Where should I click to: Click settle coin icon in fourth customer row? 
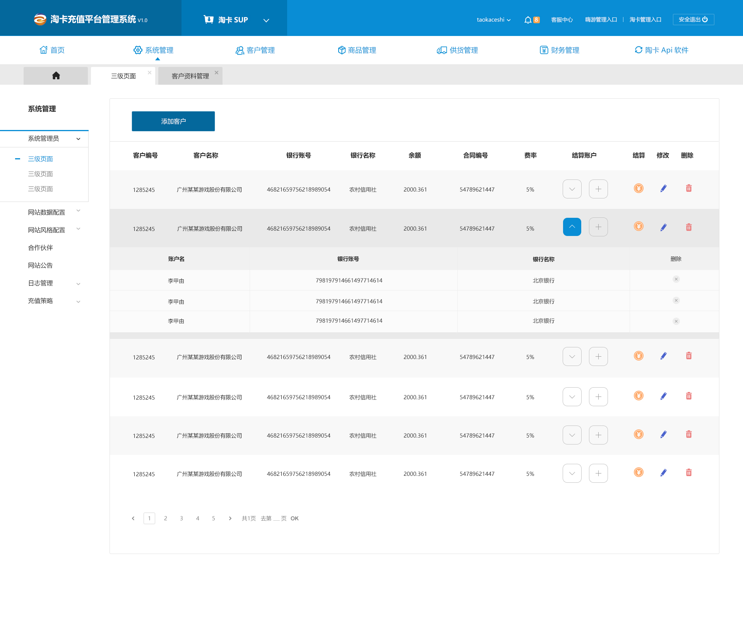point(639,396)
